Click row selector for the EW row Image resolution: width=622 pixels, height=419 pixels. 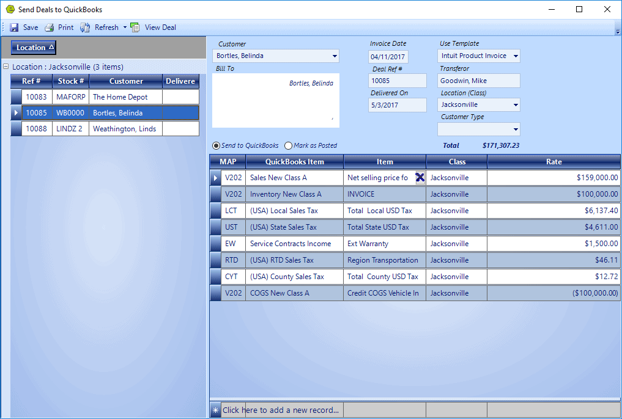click(215, 244)
